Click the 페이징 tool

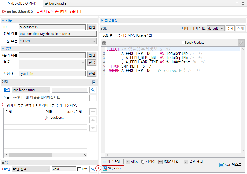click(148, 161)
